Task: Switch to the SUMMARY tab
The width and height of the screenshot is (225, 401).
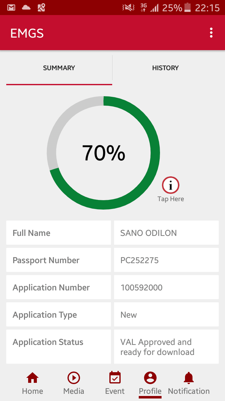Action: coord(59,68)
